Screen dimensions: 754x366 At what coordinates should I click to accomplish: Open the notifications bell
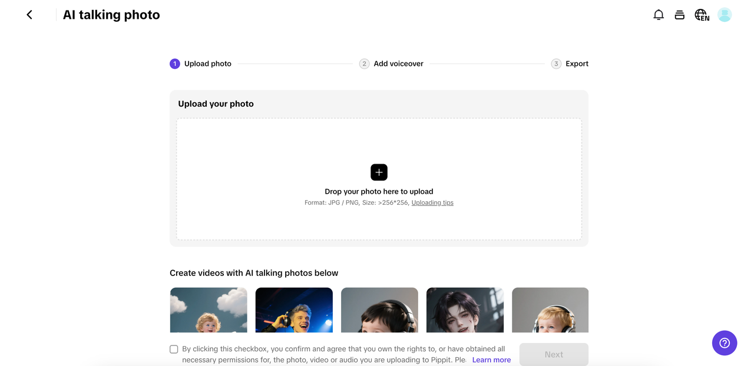tap(659, 15)
